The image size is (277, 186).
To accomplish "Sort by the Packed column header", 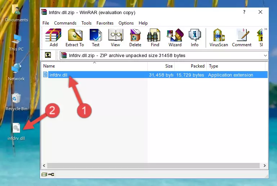I will pos(191,66).
